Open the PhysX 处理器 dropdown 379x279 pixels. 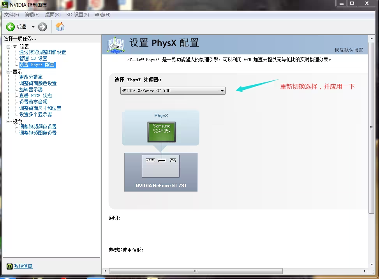222,91
